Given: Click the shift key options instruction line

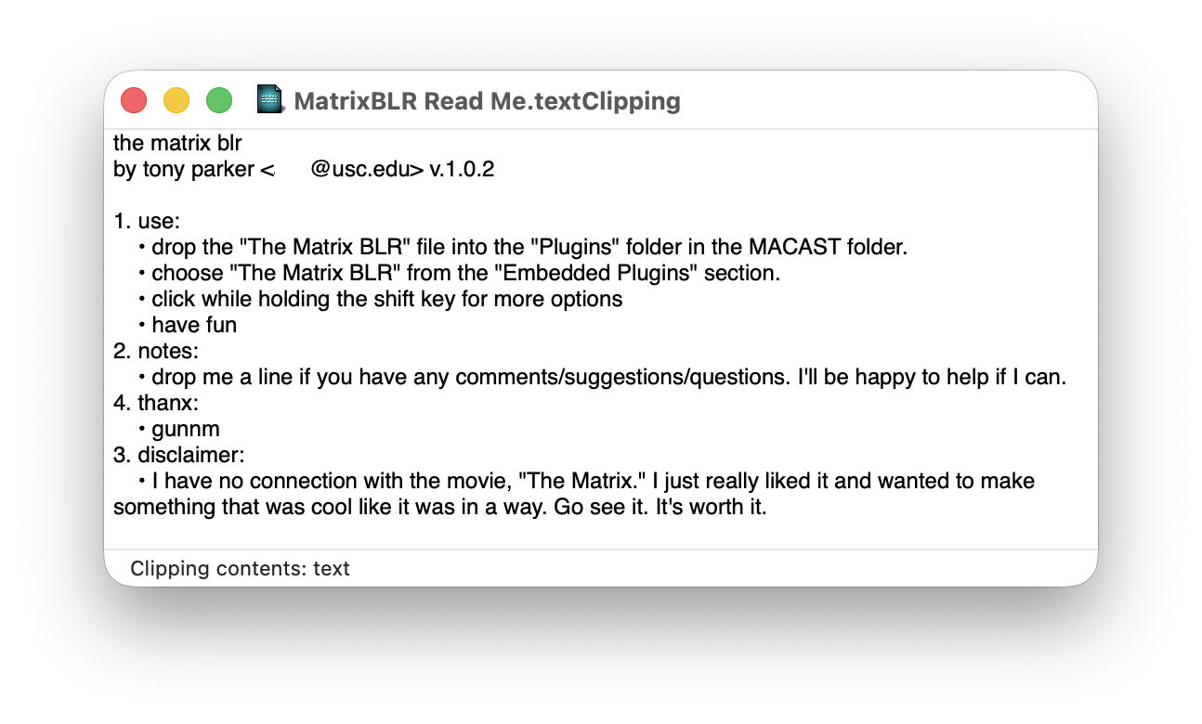Looking at the screenshot, I should tap(386, 300).
